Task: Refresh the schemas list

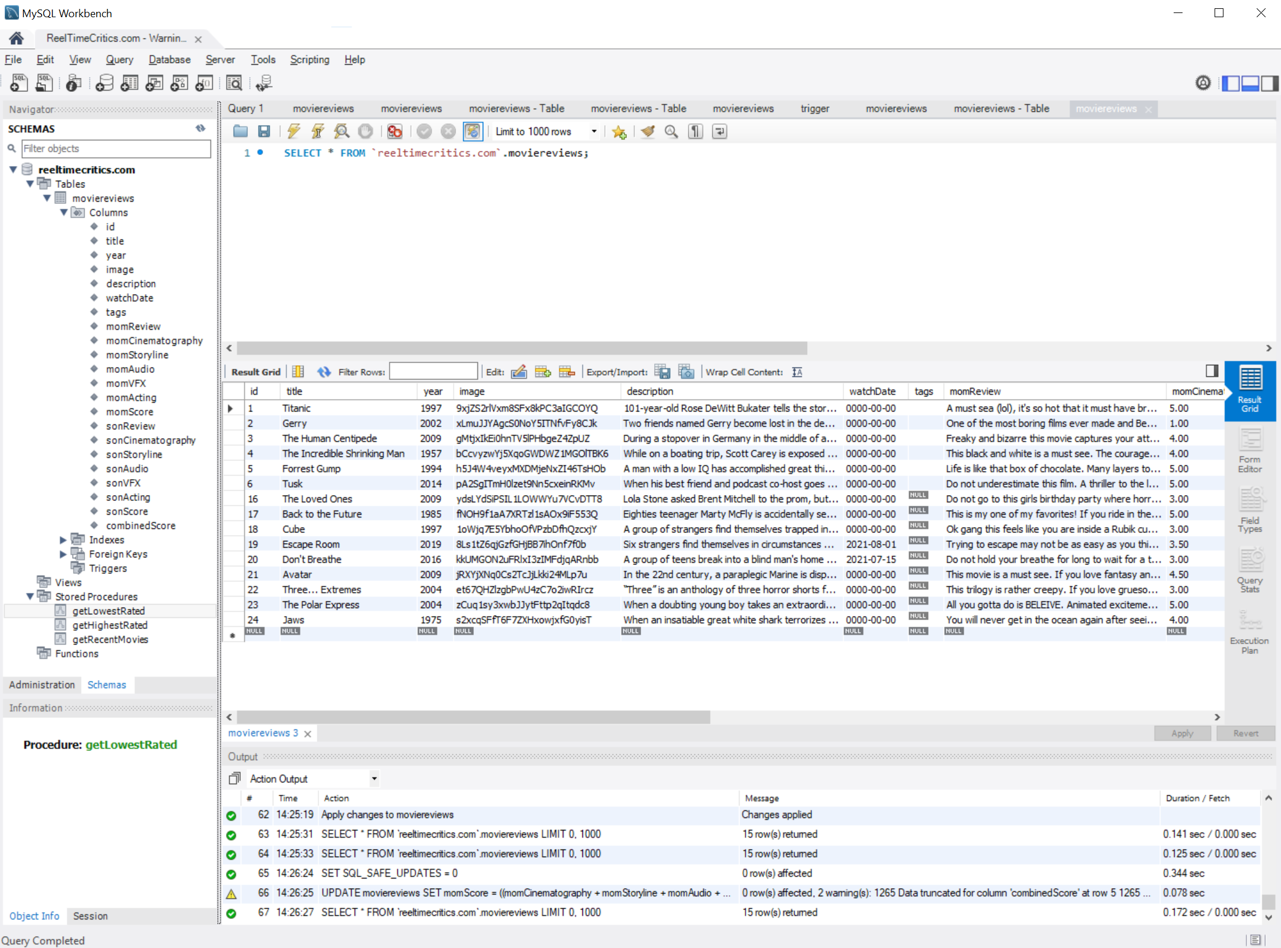Action: point(200,129)
